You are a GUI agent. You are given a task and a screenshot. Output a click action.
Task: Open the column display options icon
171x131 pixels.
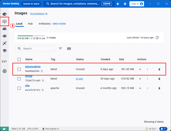(x=69, y=49)
